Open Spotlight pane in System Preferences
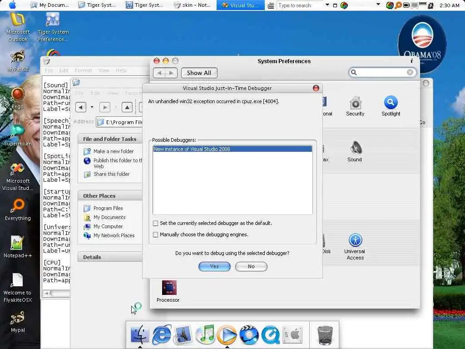 point(391,106)
